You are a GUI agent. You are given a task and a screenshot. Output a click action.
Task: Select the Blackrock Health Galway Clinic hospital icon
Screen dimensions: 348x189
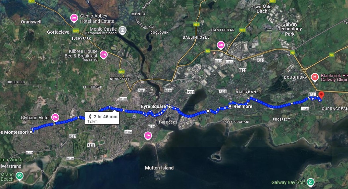315,77
